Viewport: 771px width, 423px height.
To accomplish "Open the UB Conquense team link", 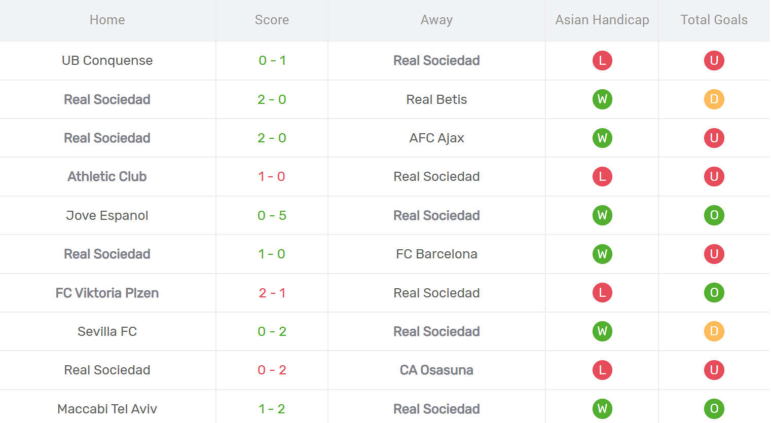I will point(107,61).
